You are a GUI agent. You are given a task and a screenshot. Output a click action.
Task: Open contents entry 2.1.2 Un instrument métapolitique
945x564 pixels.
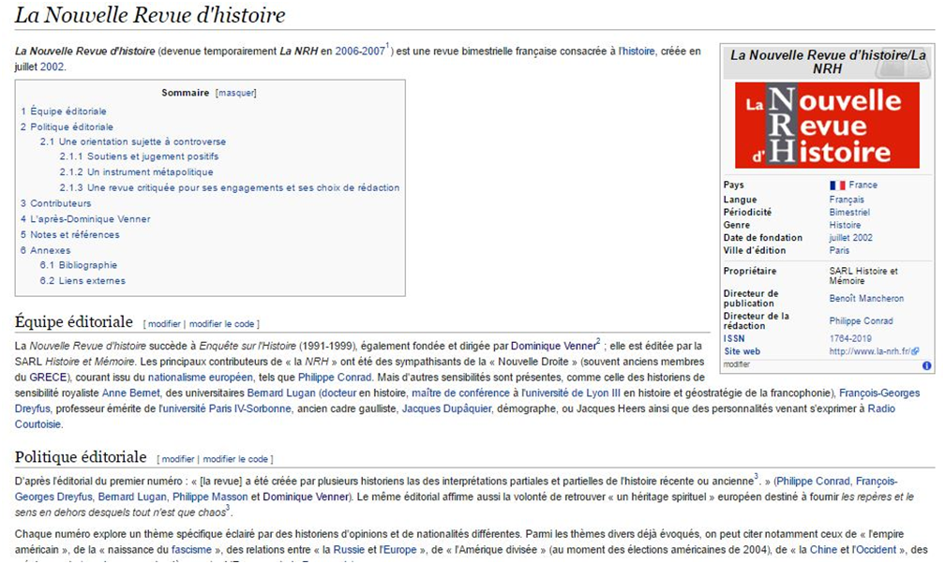click(136, 172)
